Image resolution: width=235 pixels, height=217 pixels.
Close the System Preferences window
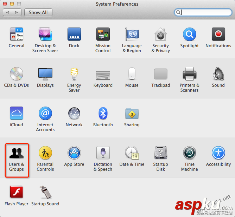pyautogui.click(x=5, y=4)
